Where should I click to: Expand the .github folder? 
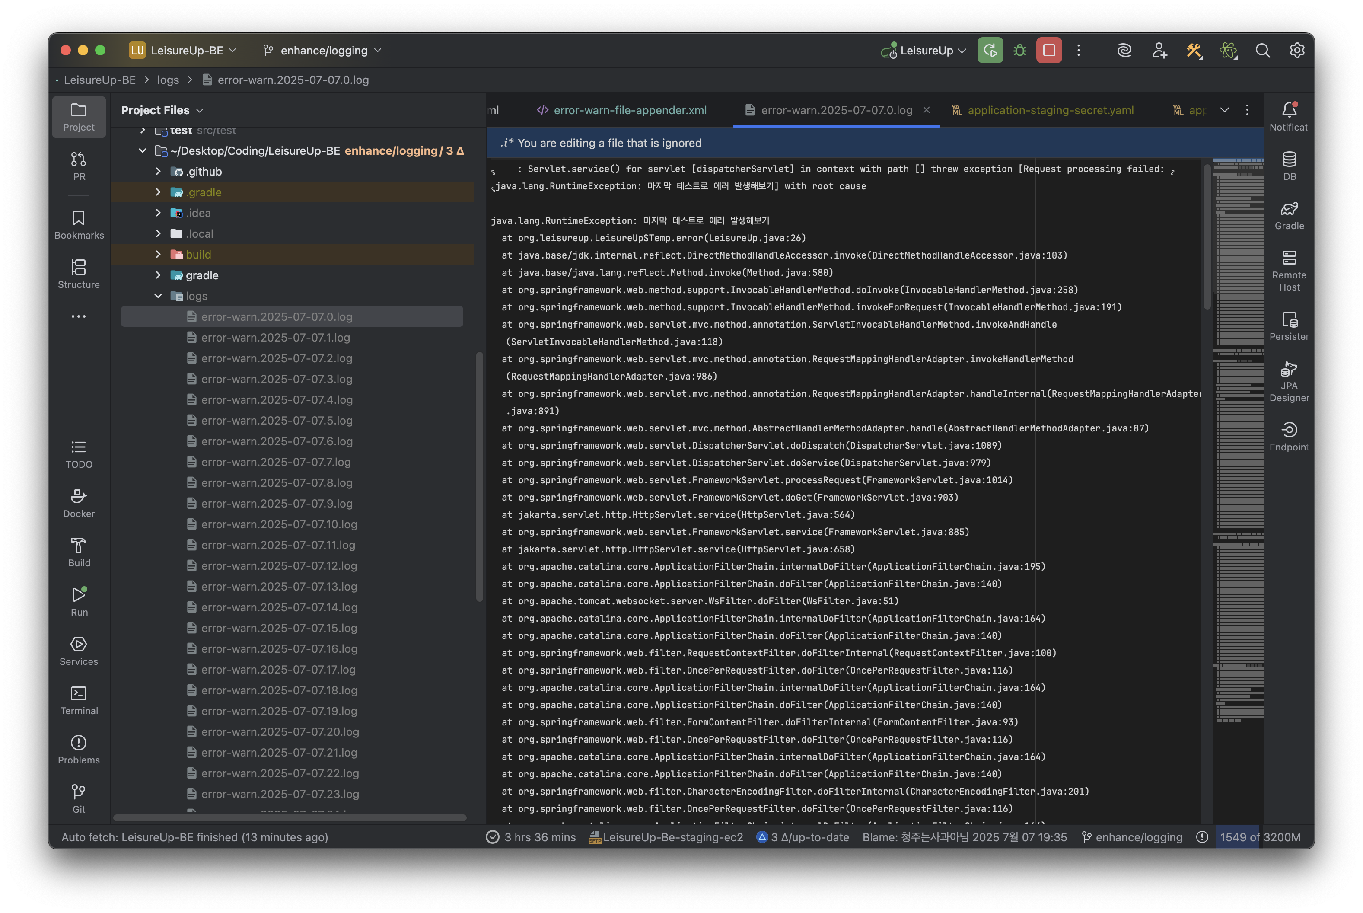[x=158, y=171]
